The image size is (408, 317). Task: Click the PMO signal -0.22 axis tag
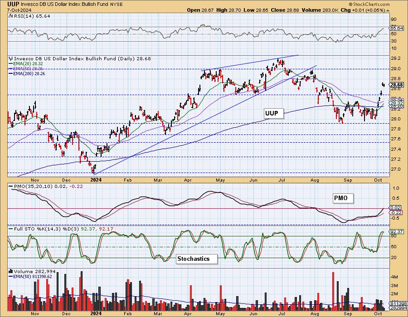[397, 212]
